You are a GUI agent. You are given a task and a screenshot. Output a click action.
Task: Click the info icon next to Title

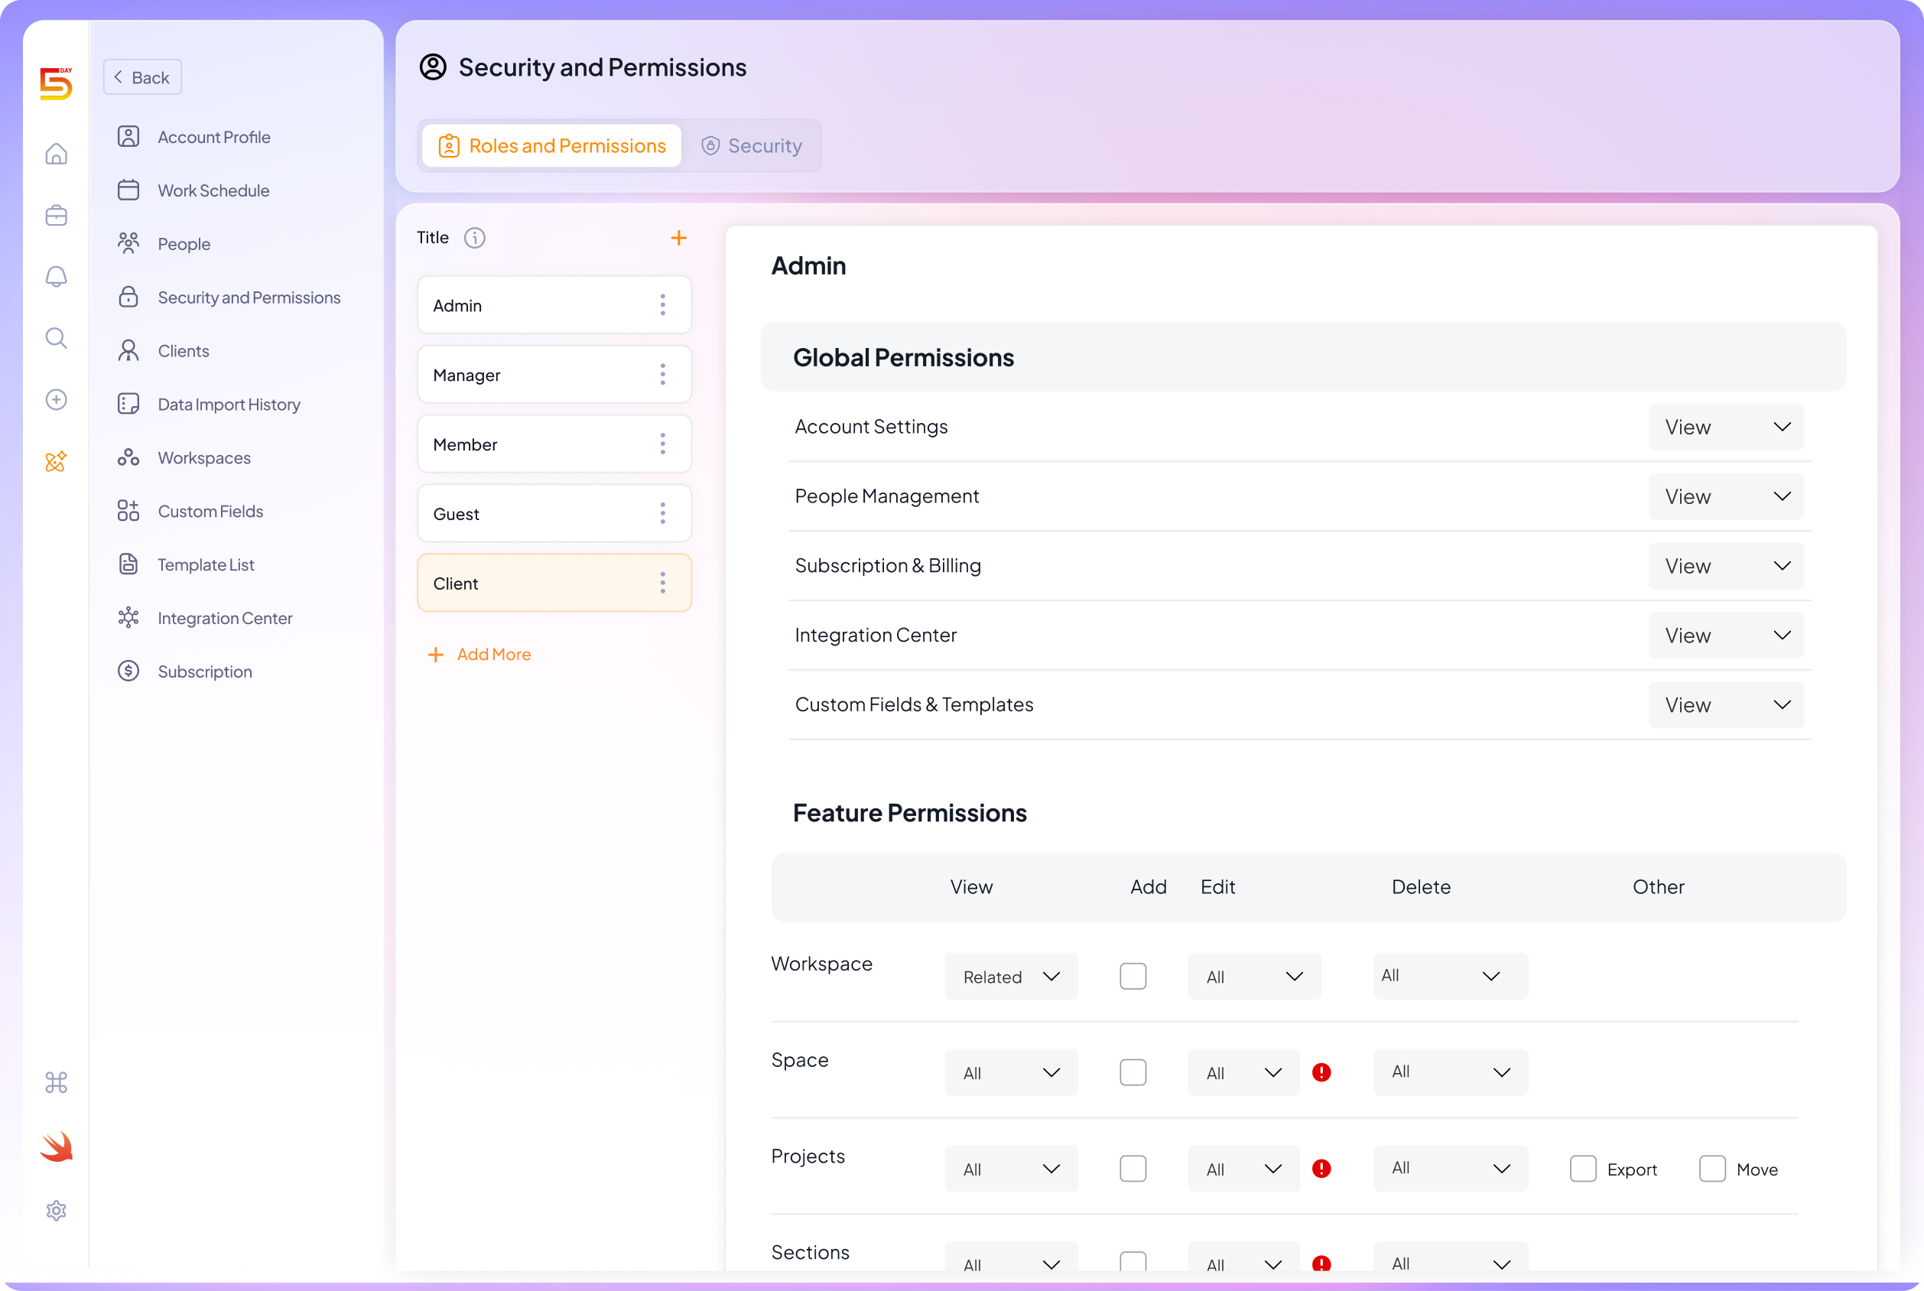[x=474, y=238]
